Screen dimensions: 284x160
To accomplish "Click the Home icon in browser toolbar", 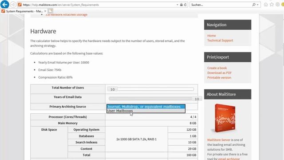I will 266,5.
